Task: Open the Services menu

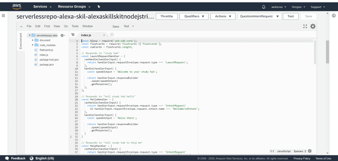Action: 42,7
